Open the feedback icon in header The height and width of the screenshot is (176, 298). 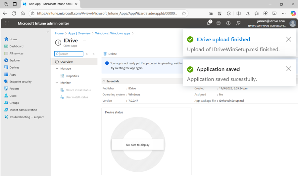click(238, 23)
